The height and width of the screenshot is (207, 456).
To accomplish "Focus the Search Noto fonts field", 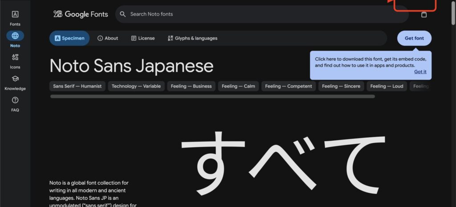I will click(x=262, y=14).
